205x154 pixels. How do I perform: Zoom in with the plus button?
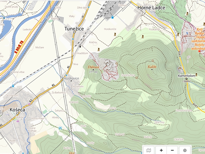[161, 150]
